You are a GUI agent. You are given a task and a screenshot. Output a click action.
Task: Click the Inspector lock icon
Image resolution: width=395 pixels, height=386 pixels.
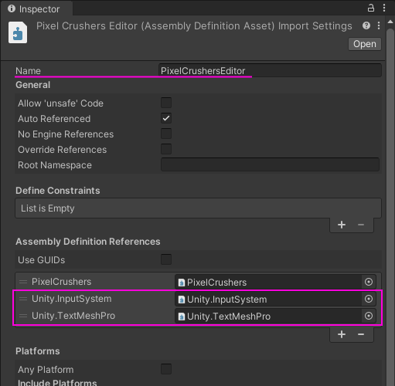click(x=371, y=8)
